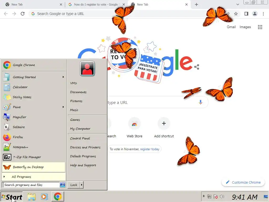Reload the current Chrome page
The image size is (269, 202).
pyautogui.click(x=23, y=14)
